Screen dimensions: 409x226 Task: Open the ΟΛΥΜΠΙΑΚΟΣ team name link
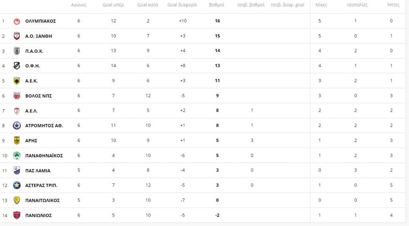point(40,21)
